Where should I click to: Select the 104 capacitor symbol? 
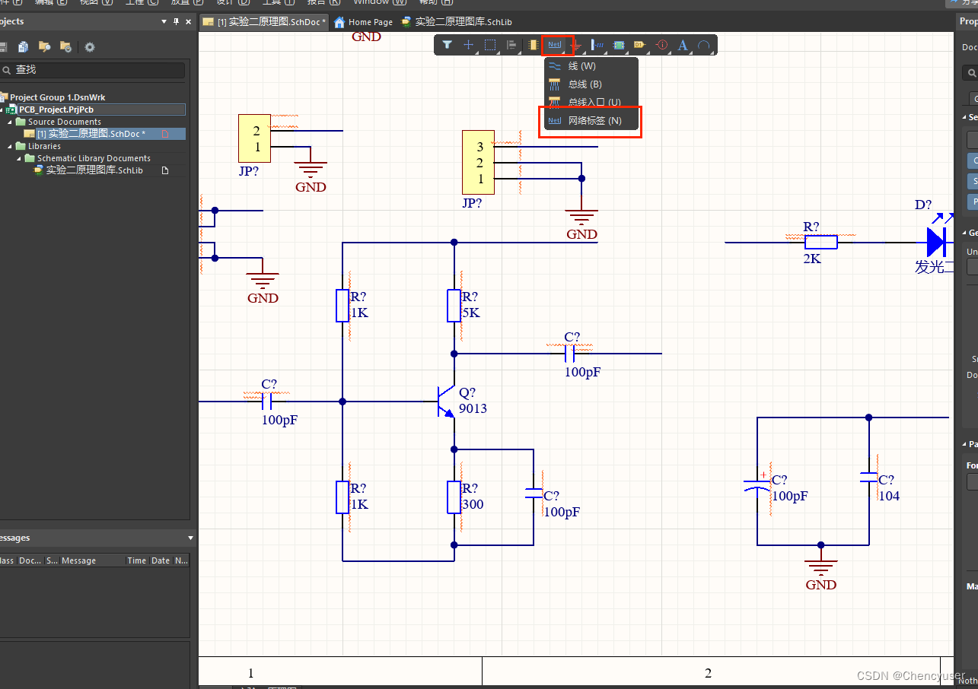868,478
